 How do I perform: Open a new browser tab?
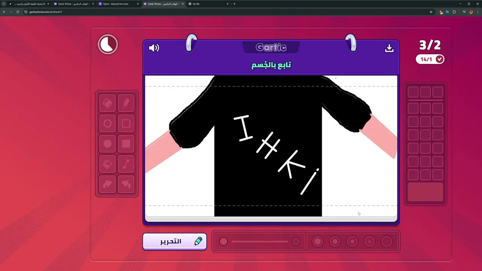[234, 4]
